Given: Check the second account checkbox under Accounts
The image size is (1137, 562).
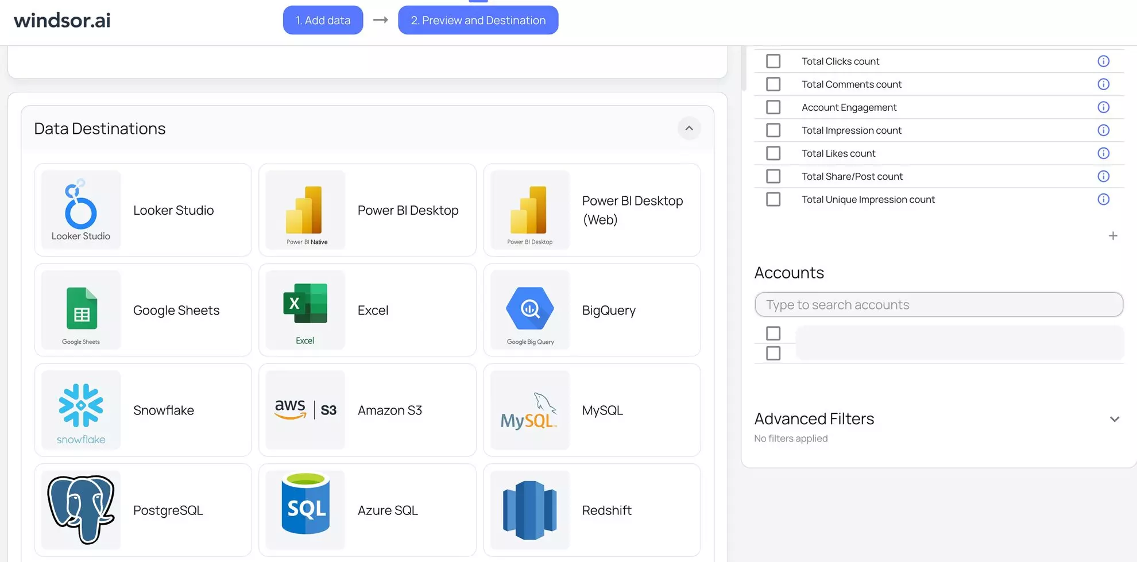Looking at the screenshot, I should tap(774, 353).
